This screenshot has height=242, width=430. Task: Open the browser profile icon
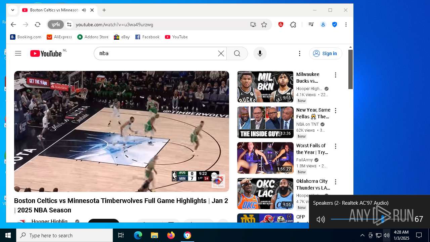coord(323,25)
